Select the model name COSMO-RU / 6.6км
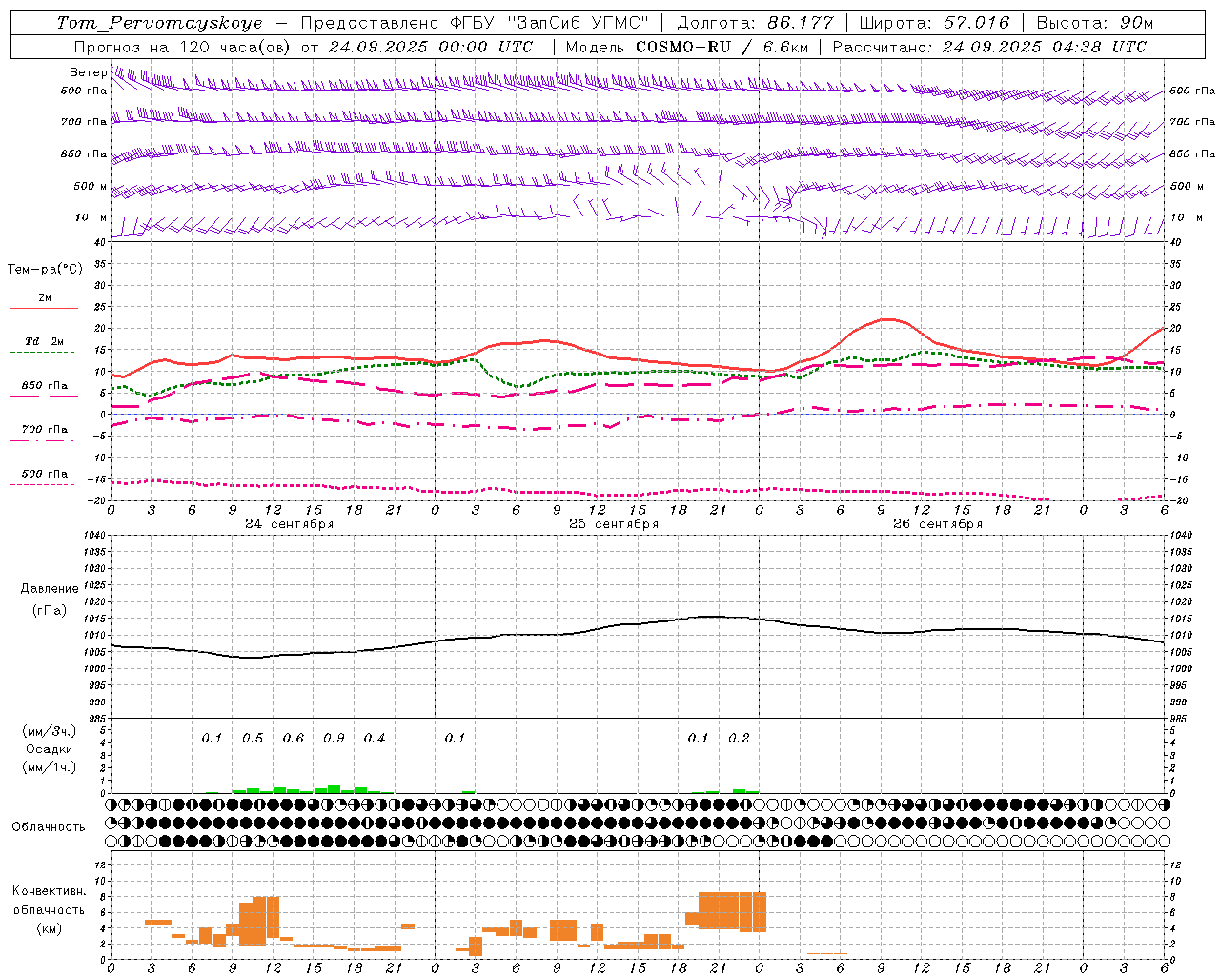Screen dimensions: 1220x976 tap(722, 47)
